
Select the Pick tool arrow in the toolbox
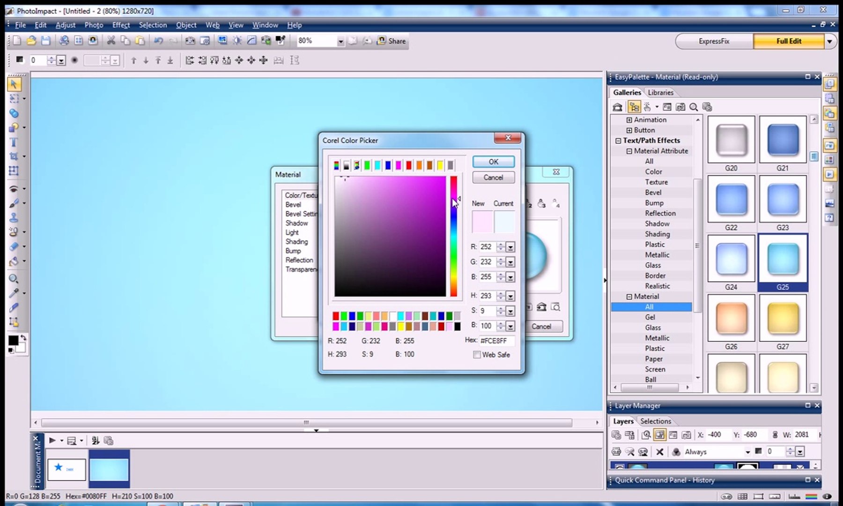pos(14,84)
